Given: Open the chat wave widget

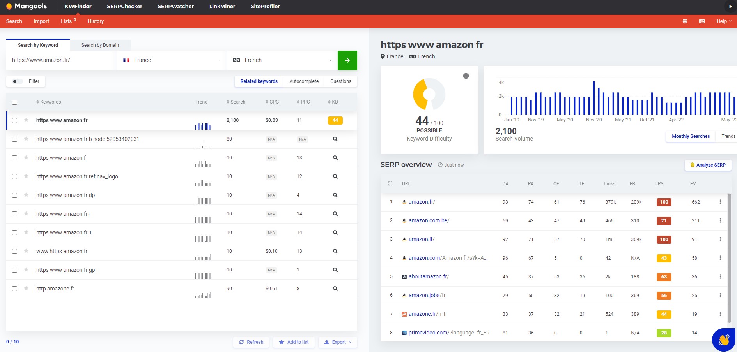Looking at the screenshot, I should pos(724,340).
